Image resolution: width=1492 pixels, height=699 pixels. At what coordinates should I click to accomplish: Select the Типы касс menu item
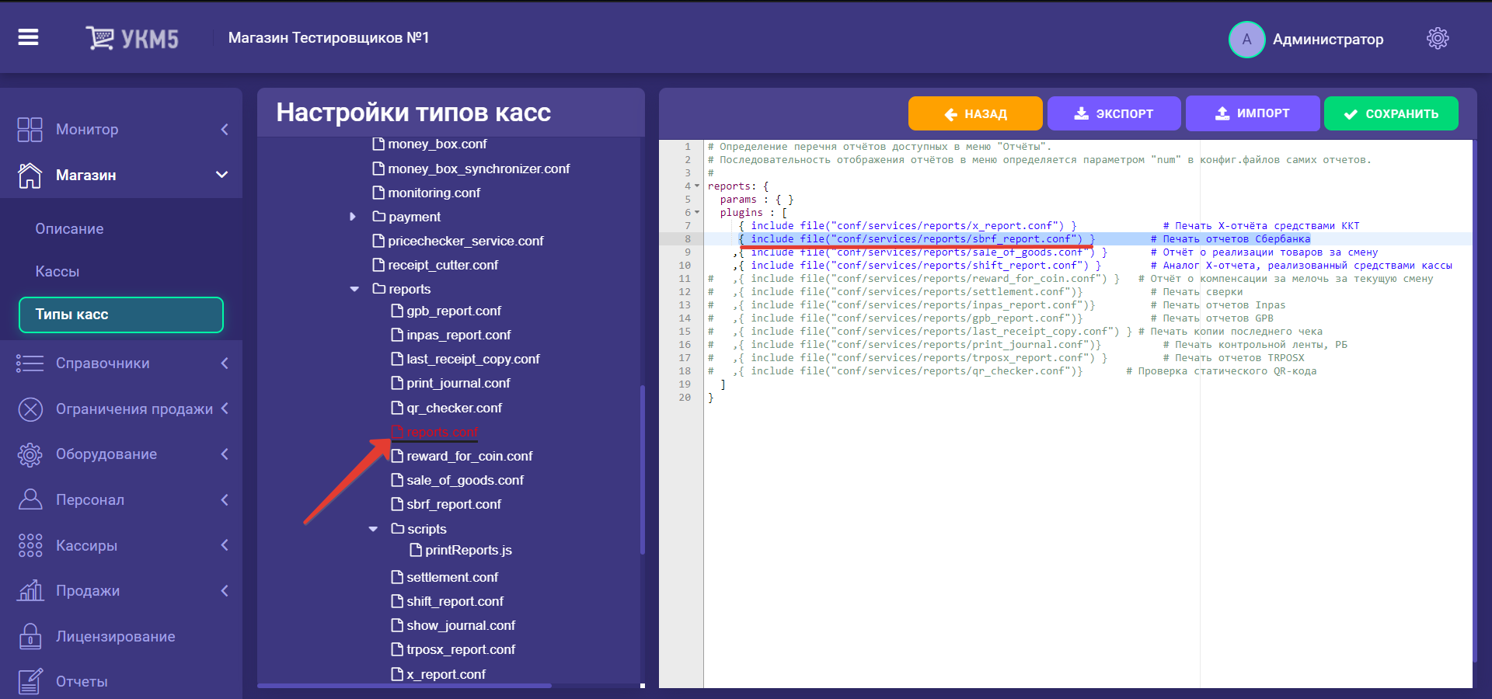tap(121, 315)
